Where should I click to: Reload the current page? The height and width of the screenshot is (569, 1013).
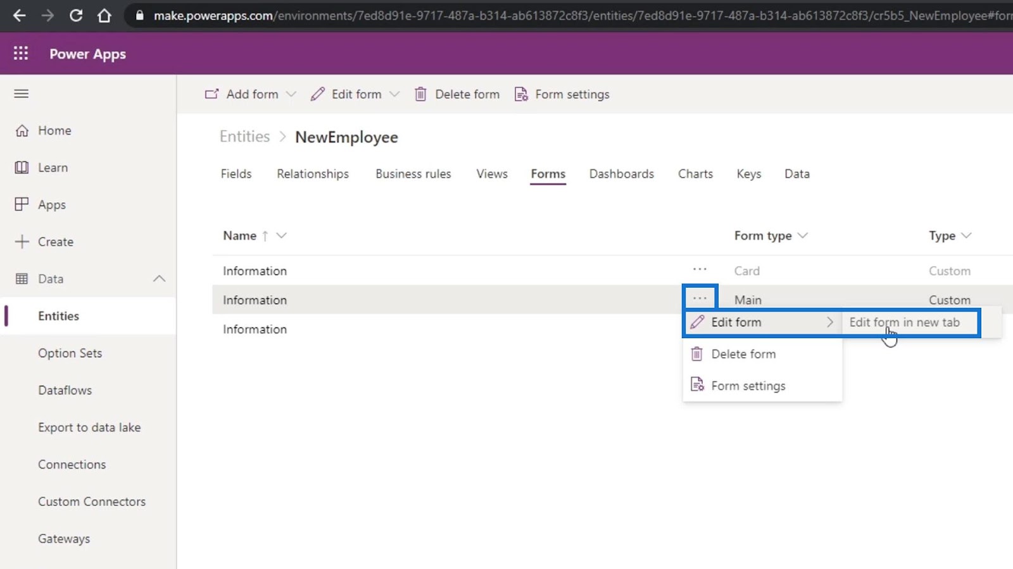pyautogui.click(x=76, y=15)
